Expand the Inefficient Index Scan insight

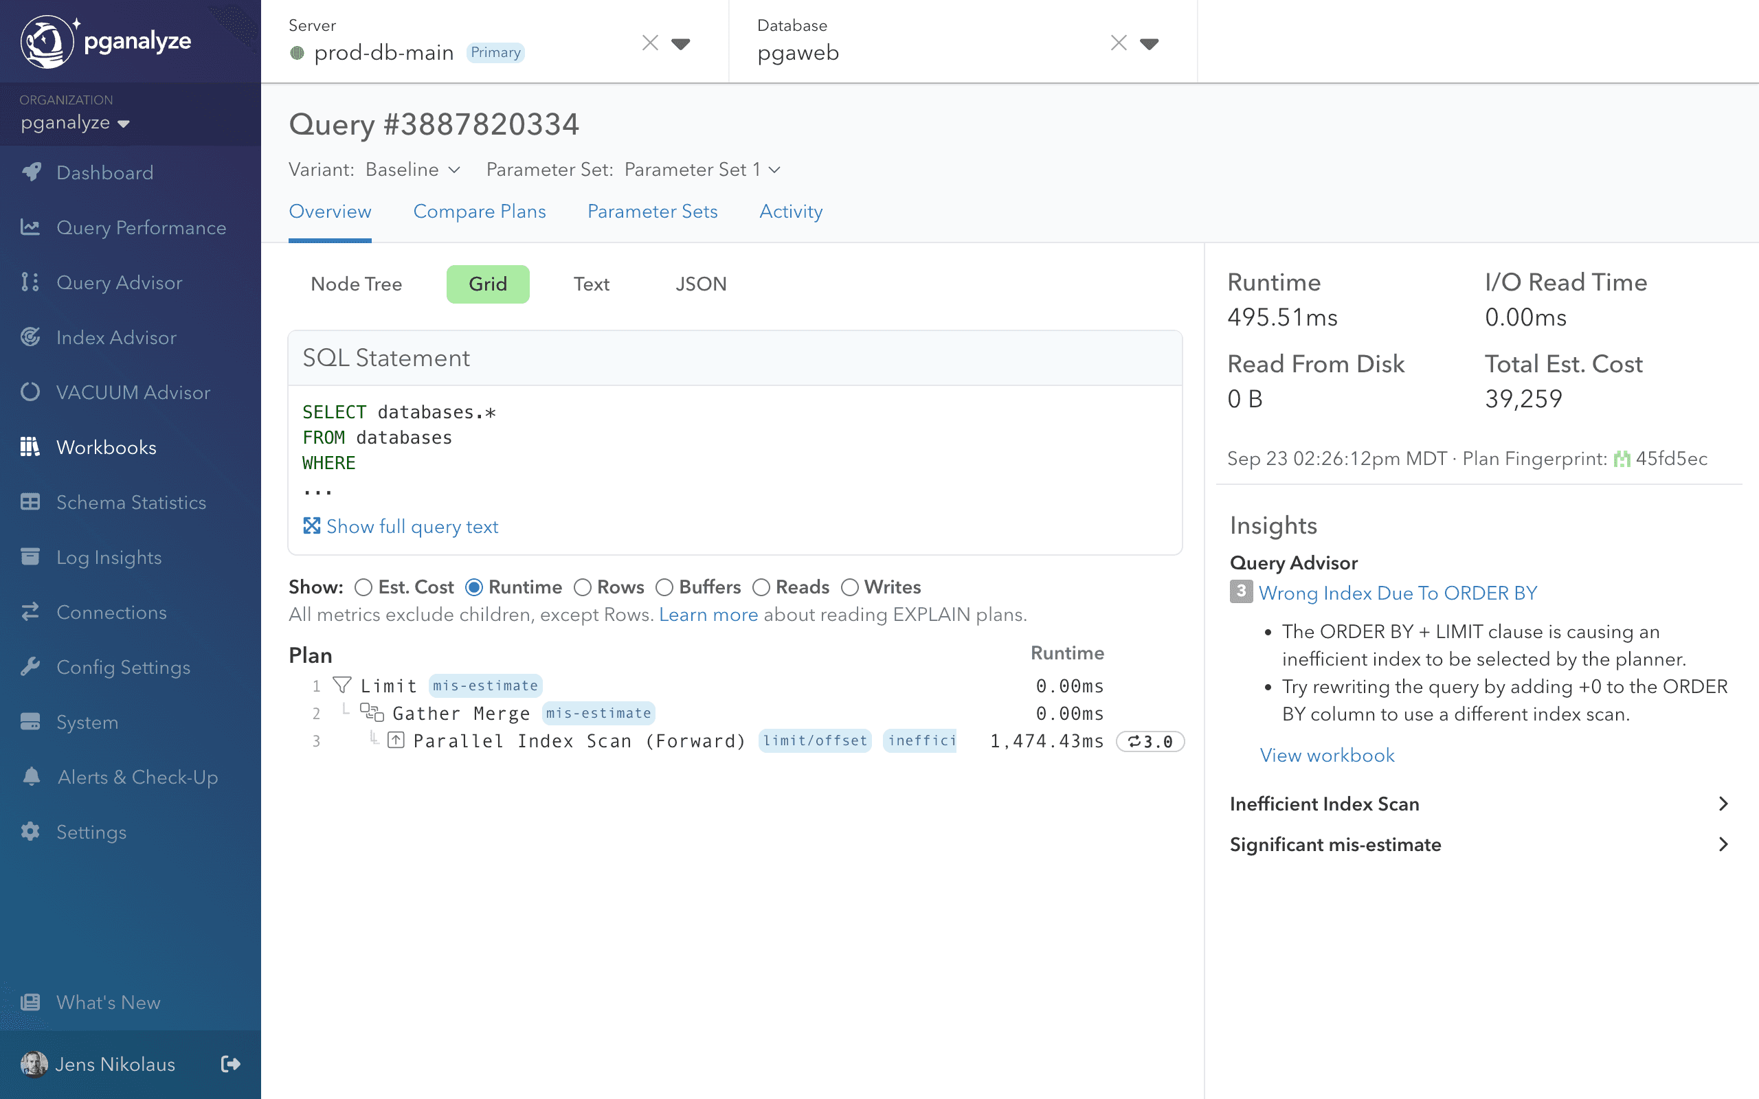(1479, 804)
